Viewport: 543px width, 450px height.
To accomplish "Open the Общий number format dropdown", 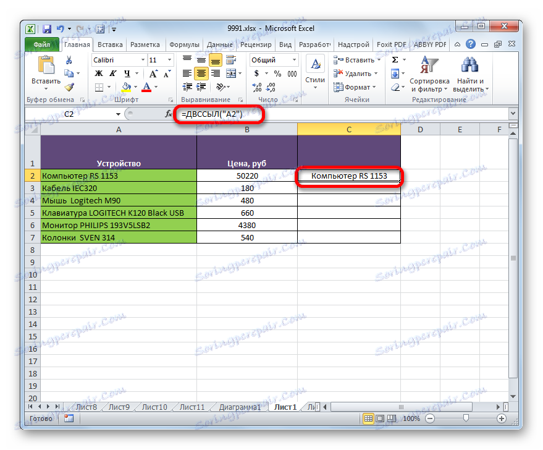I will pyautogui.click(x=294, y=61).
